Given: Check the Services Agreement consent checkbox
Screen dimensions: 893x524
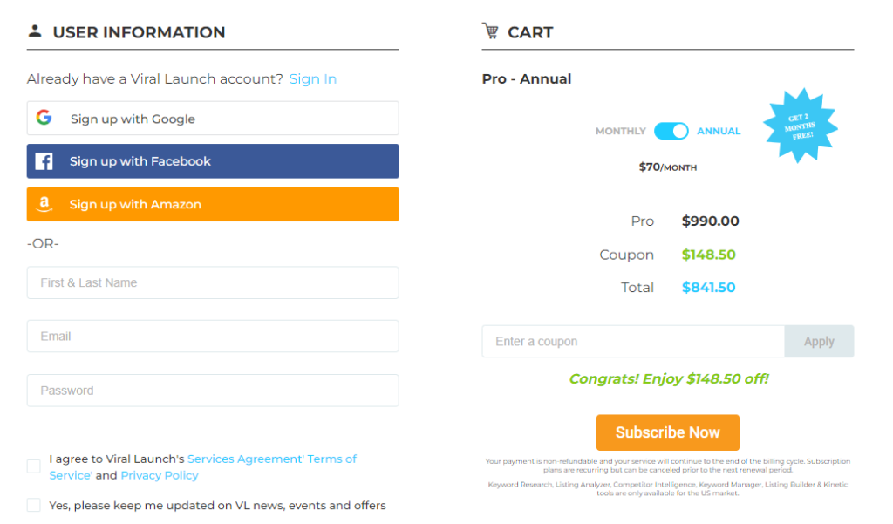Looking at the screenshot, I should 33,466.
